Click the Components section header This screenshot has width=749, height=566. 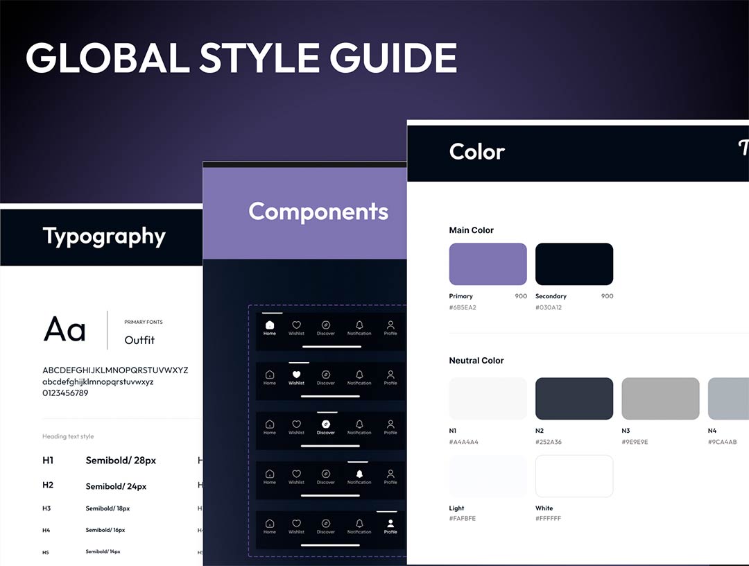pos(318,212)
